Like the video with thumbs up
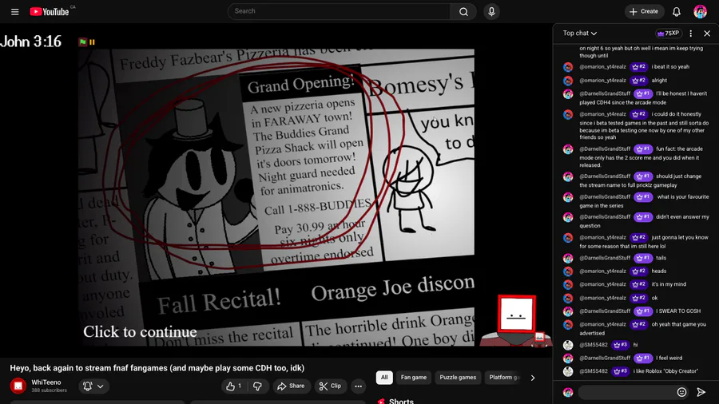Image resolution: width=719 pixels, height=404 pixels. click(x=234, y=386)
